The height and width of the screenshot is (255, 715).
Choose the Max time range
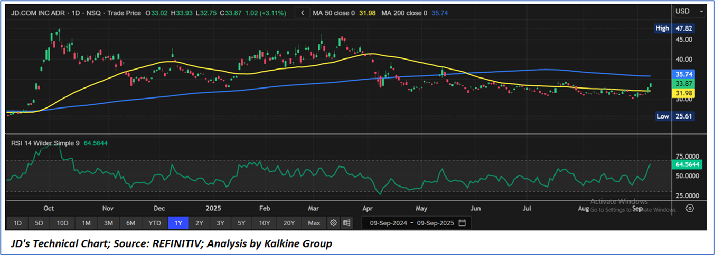[314, 223]
